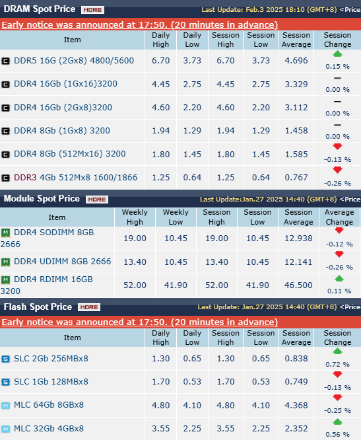Click green M icon beside DDR4 RDIMM 16GB
This screenshot has height=440, width=361.
[5, 279]
